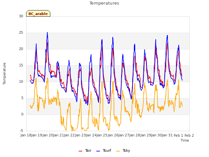209x157 pixels.
Task: Click the Jan 24 axis label
Action: pos(91,135)
